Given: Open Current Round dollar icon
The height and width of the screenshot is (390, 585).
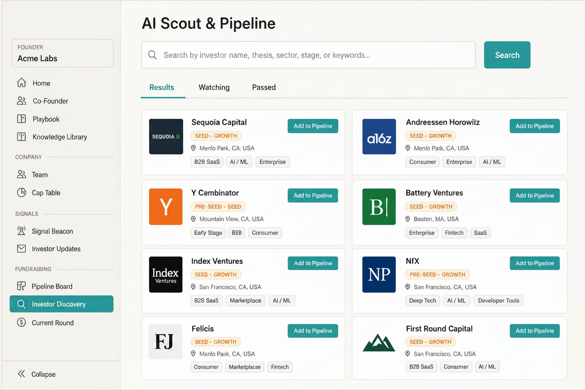Looking at the screenshot, I should tap(22, 322).
